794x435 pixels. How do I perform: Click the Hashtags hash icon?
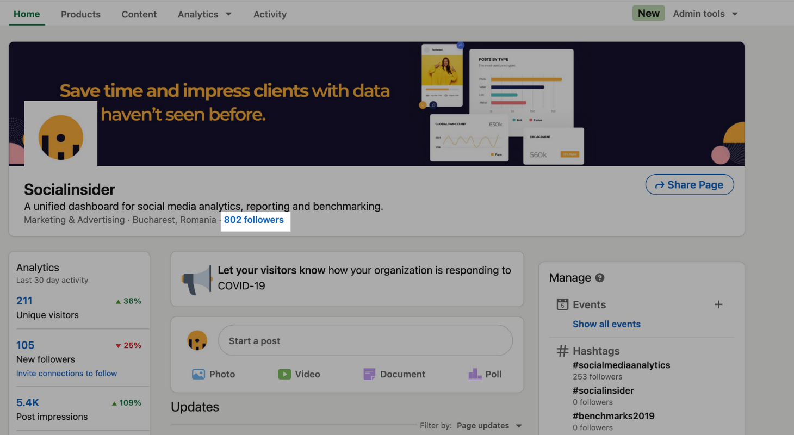coord(562,351)
